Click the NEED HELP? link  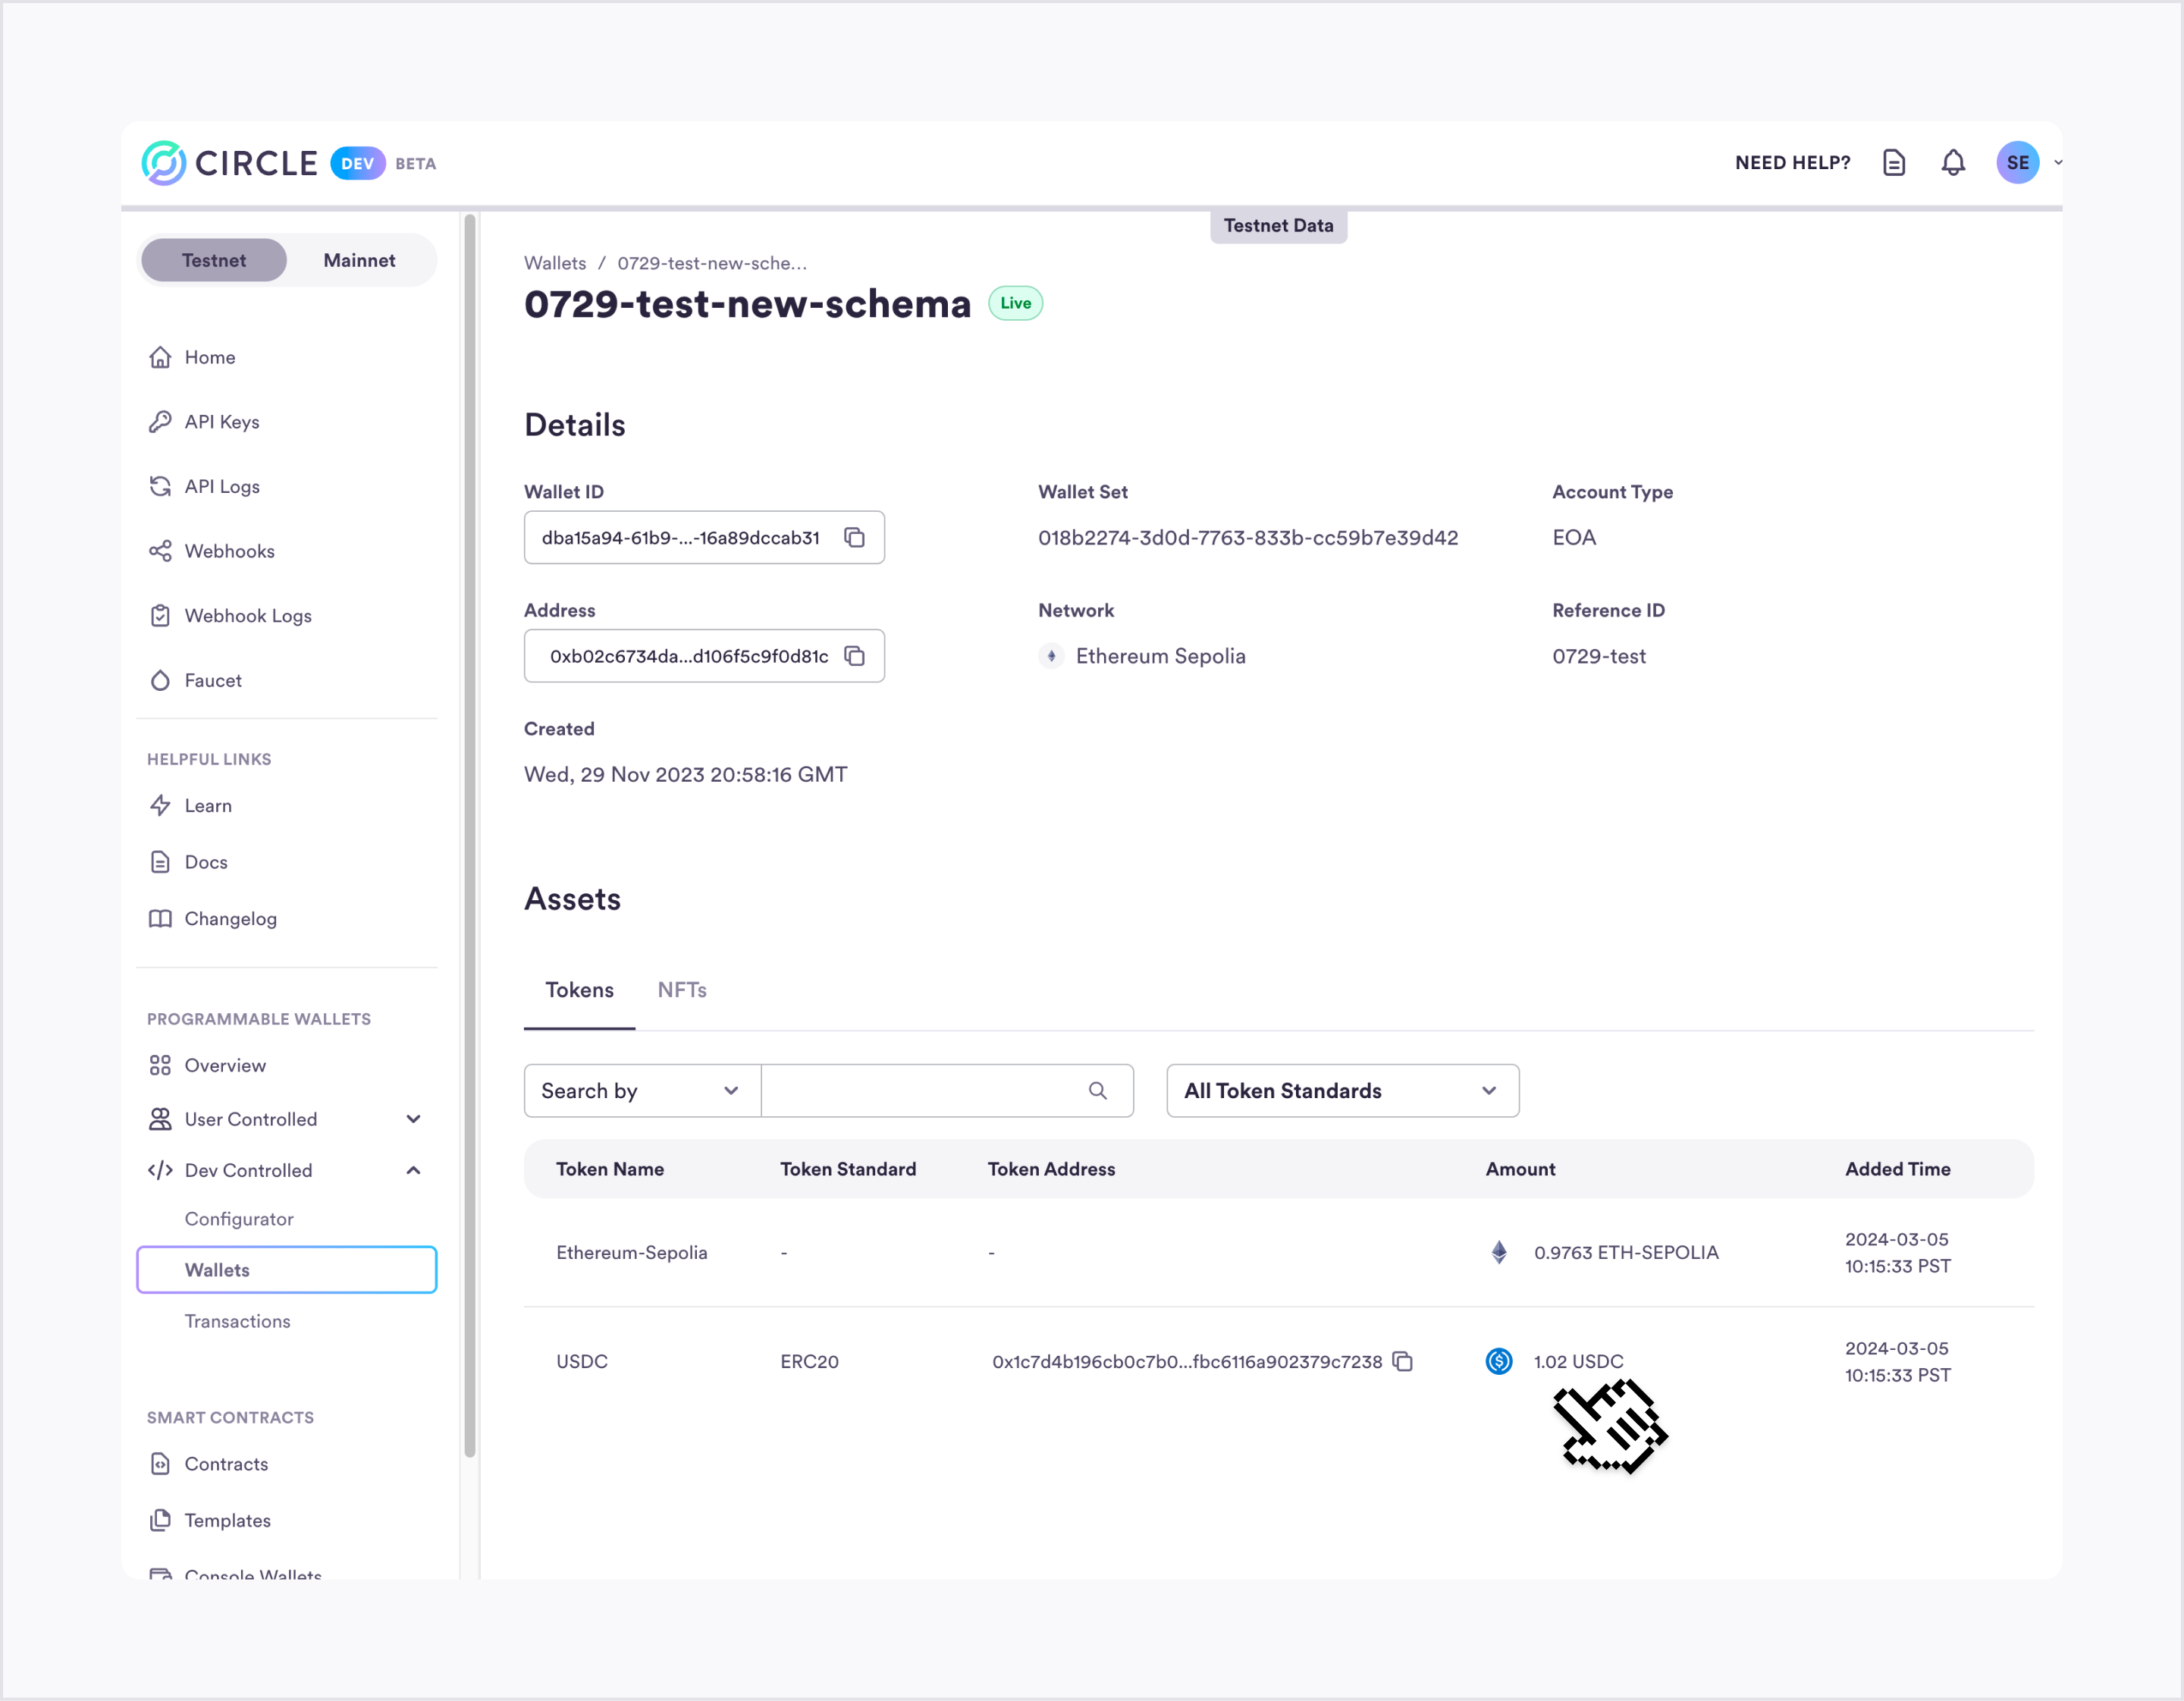tap(1792, 163)
